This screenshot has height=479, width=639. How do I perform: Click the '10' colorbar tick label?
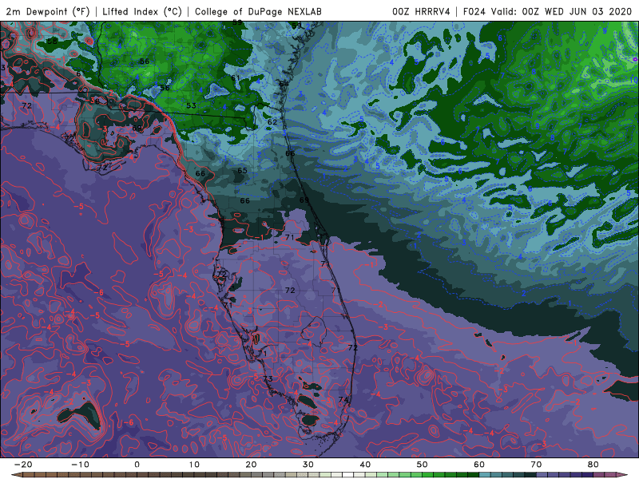click(x=194, y=465)
